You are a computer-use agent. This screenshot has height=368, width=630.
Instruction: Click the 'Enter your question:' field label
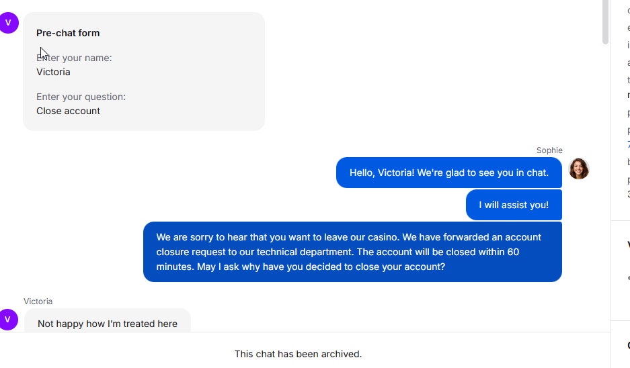click(81, 97)
